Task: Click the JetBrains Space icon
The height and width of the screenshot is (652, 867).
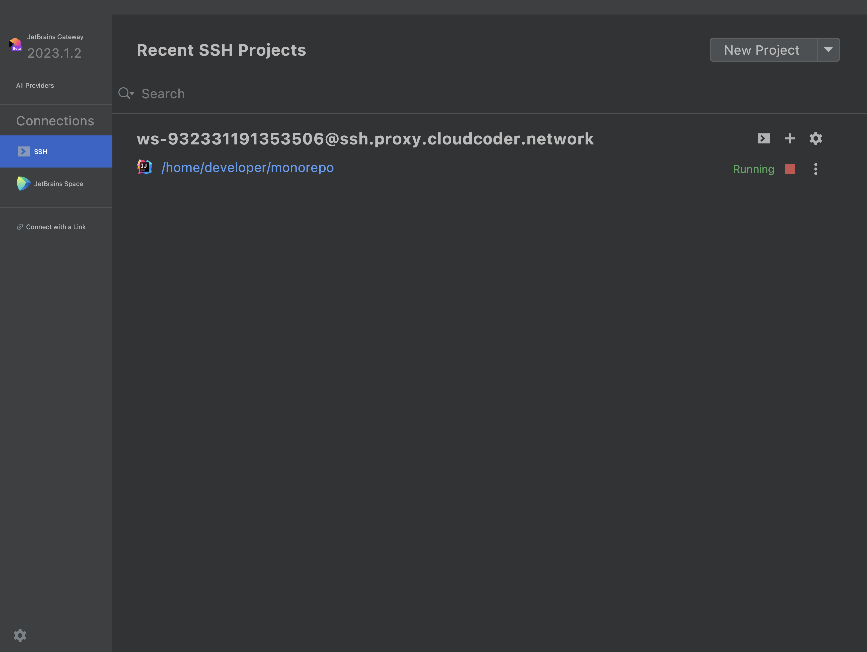Action: point(24,183)
